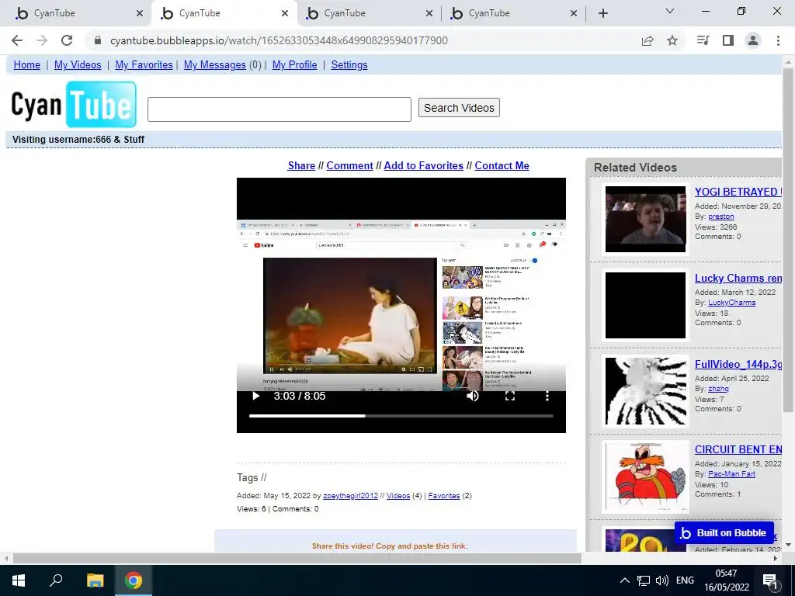Click the padlock site info icon

[98, 40]
